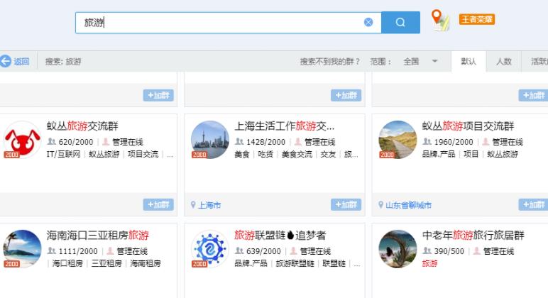Switch to the 人数 sort tab
548x298 pixels.
[503, 62]
